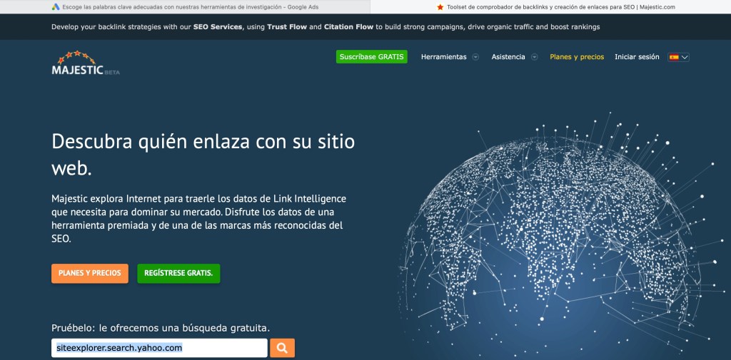Click the orange magnifying glass search icon
Screen dimensions: 731x360
pyautogui.click(x=282, y=348)
